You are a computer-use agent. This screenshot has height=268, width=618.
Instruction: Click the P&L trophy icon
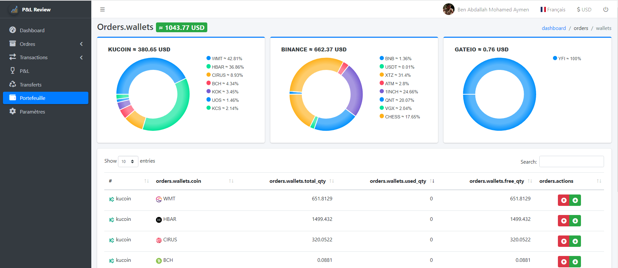(13, 71)
